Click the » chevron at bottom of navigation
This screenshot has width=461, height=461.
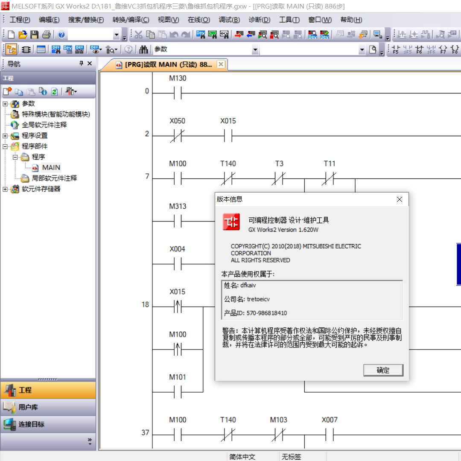tap(90, 441)
